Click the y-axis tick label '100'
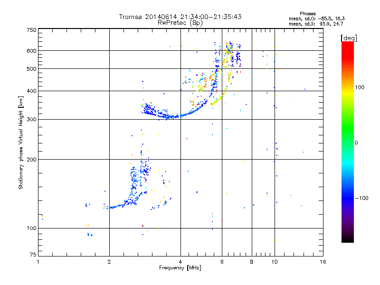380x285 pixels. (x=31, y=228)
